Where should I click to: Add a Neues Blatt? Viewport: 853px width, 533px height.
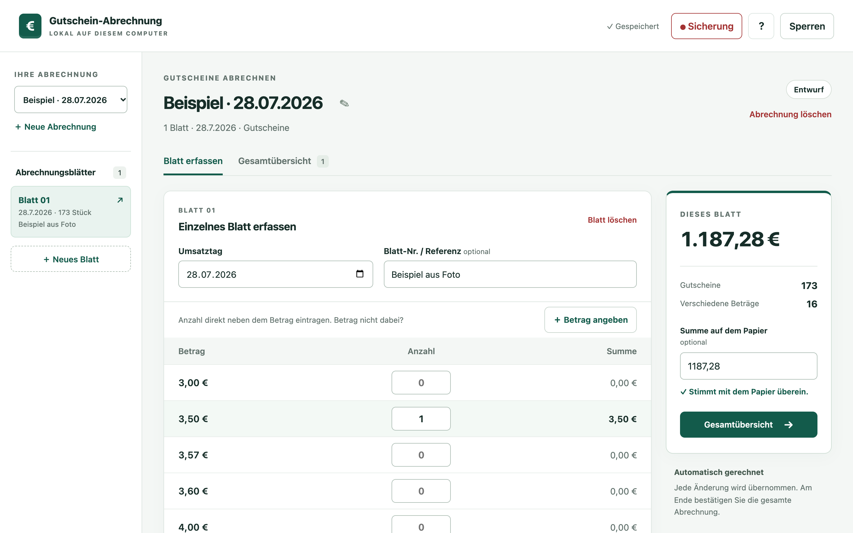pyautogui.click(x=71, y=259)
